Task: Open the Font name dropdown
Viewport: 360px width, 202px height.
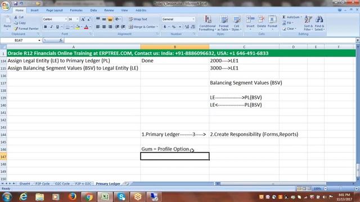Action: click(x=66, y=19)
